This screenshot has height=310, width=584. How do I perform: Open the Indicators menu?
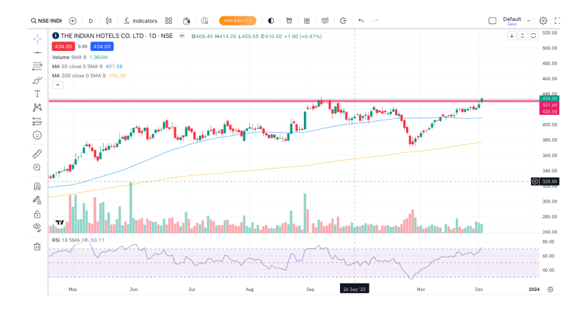139,21
